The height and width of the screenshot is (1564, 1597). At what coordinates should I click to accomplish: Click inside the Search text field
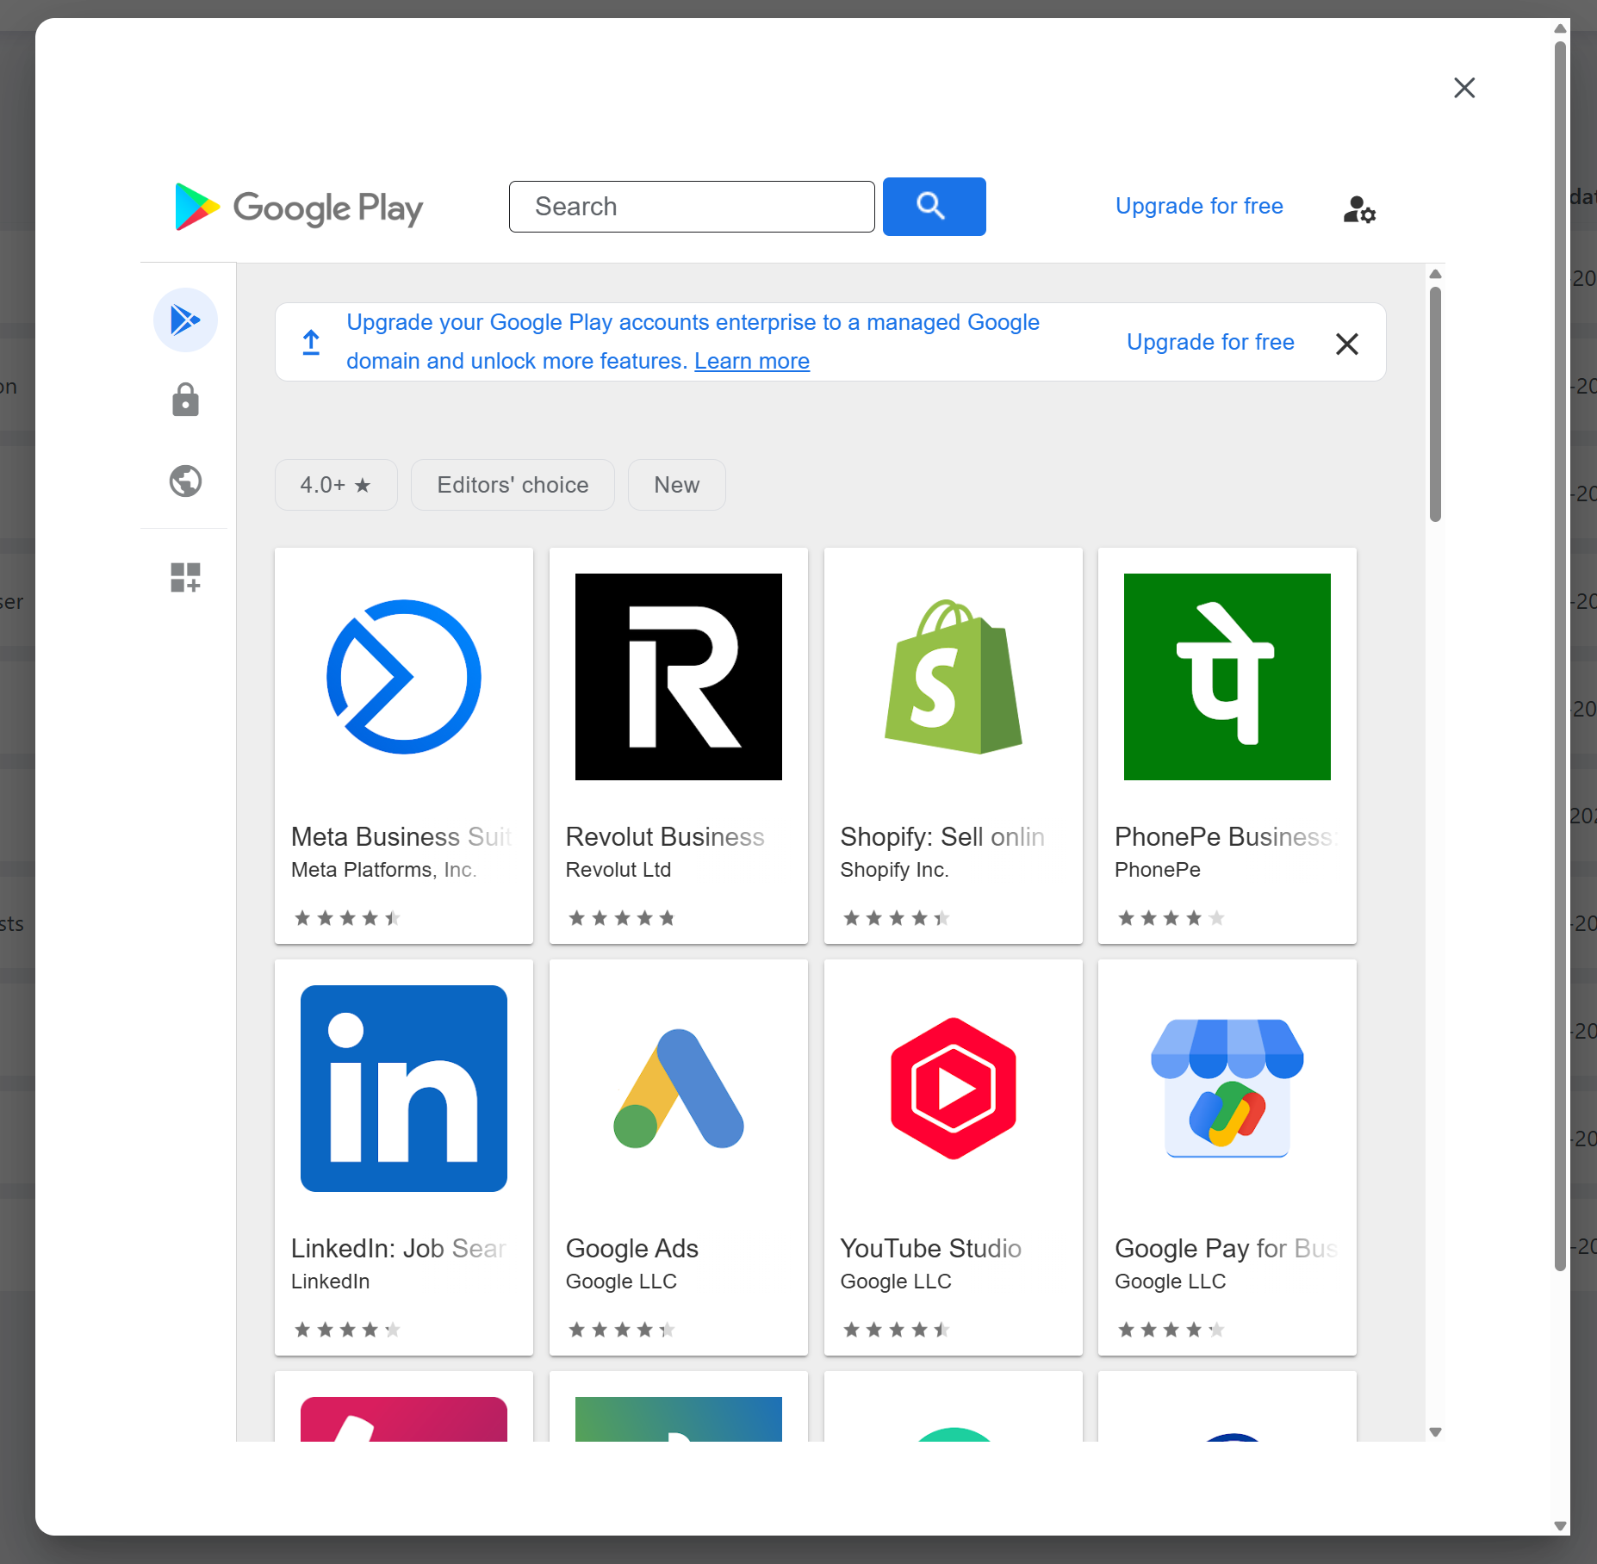(692, 207)
